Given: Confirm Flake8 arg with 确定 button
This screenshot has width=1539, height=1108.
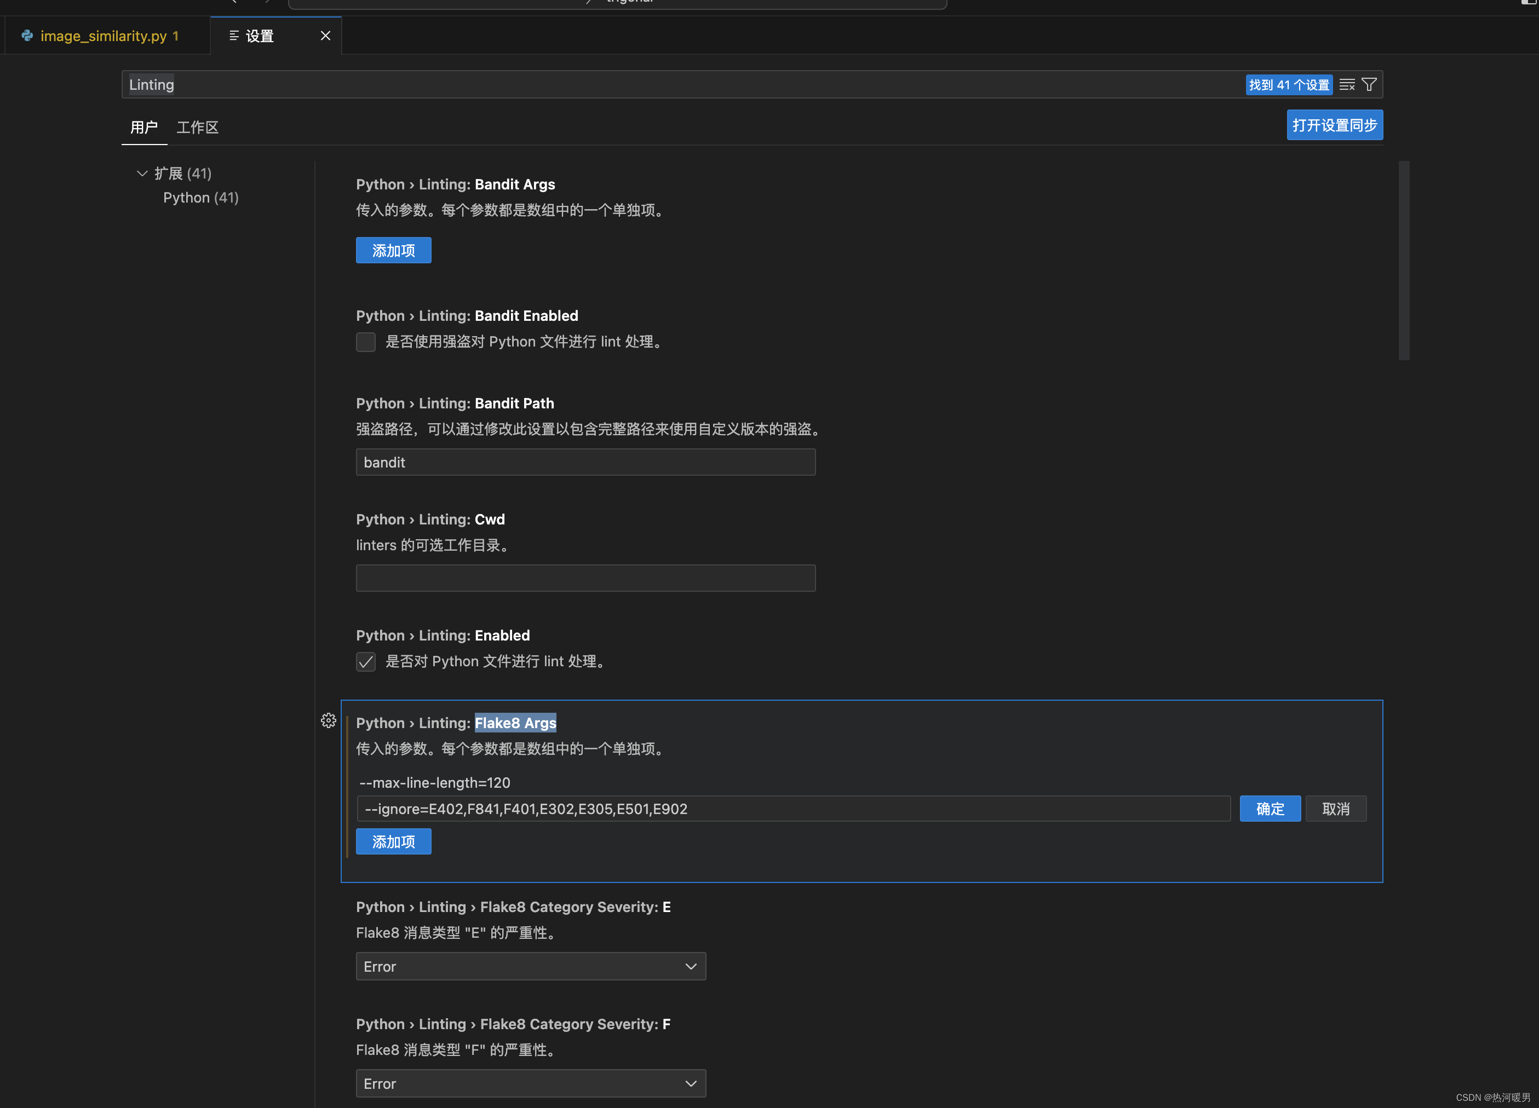Looking at the screenshot, I should [1270, 809].
